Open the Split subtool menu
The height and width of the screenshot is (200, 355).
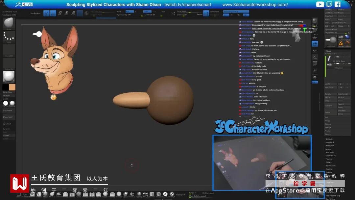[327, 117]
